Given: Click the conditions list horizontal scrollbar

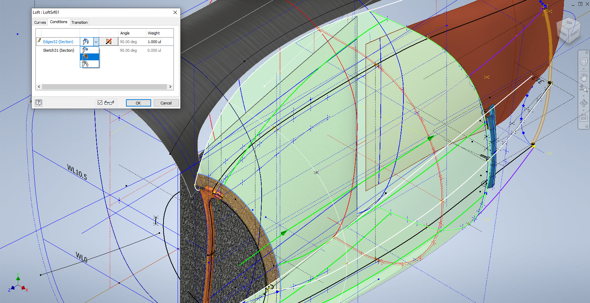Looking at the screenshot, I should 104,87.
